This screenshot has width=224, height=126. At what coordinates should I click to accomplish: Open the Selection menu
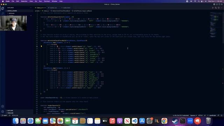24,1
